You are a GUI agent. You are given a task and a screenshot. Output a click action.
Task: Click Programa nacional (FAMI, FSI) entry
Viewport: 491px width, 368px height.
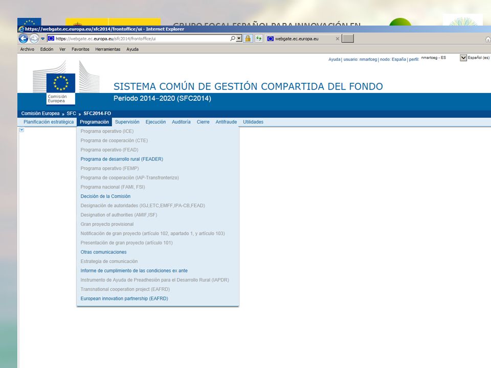click(x=113, y=187)
